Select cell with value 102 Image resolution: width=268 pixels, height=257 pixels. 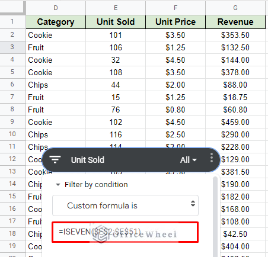coord(116,122)
